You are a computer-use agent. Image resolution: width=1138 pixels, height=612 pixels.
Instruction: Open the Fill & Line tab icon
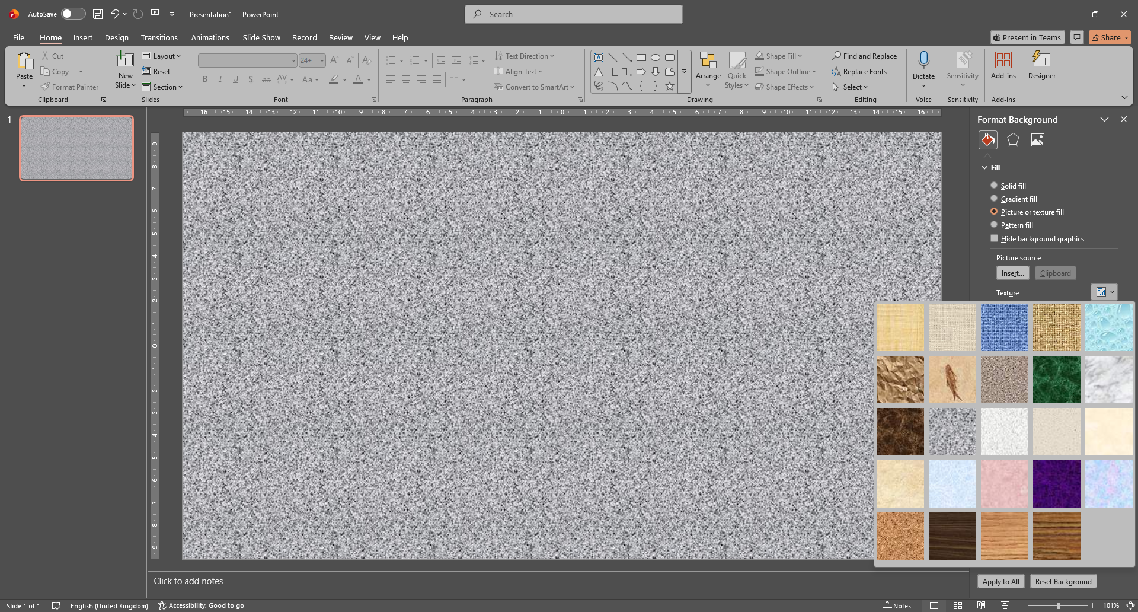(x=988, y=140)
